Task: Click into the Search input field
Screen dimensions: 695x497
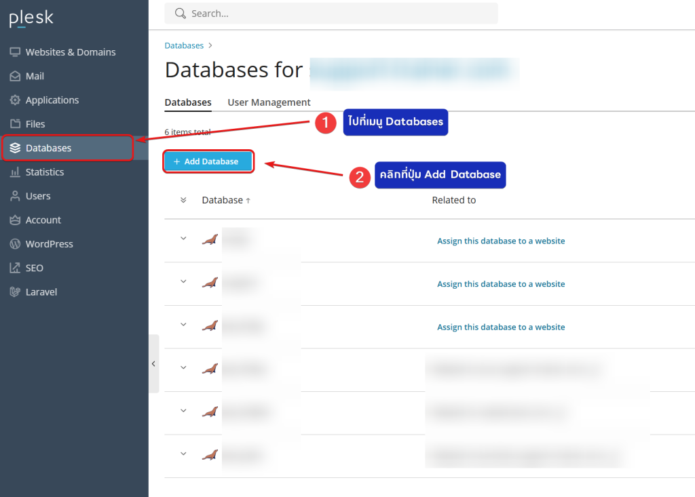Action: click(339, 14)
